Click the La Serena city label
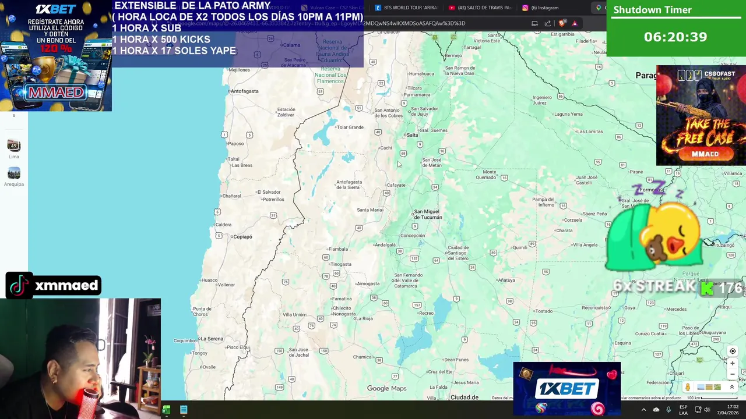The width and height of the screenshot is (746, 419). pyautogui.click(x=211, y=338)
